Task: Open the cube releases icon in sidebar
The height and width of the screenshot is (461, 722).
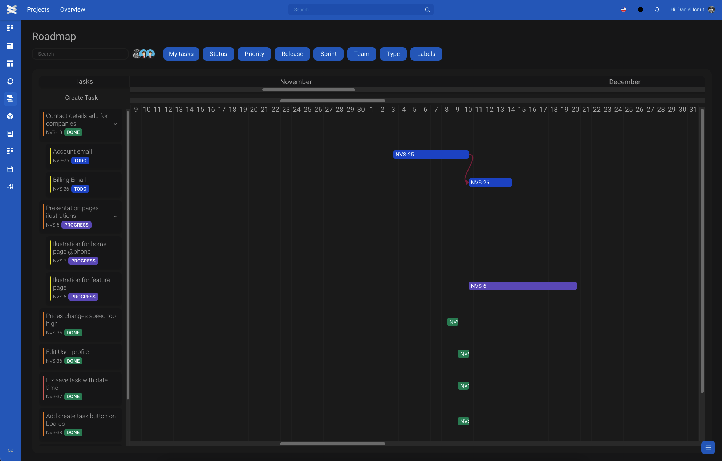Action: [x=10, y=116]
